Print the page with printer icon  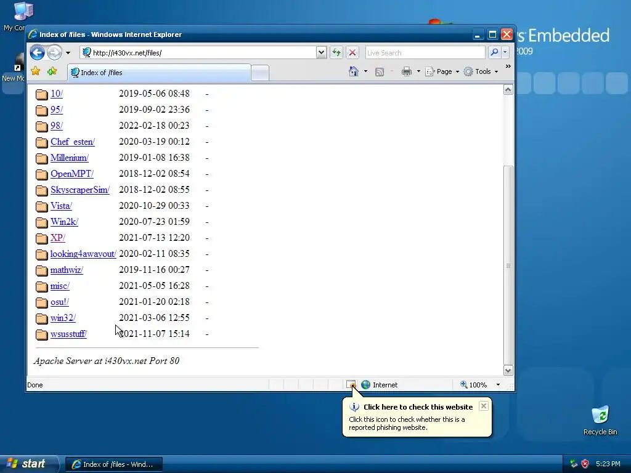coord(407,71)
